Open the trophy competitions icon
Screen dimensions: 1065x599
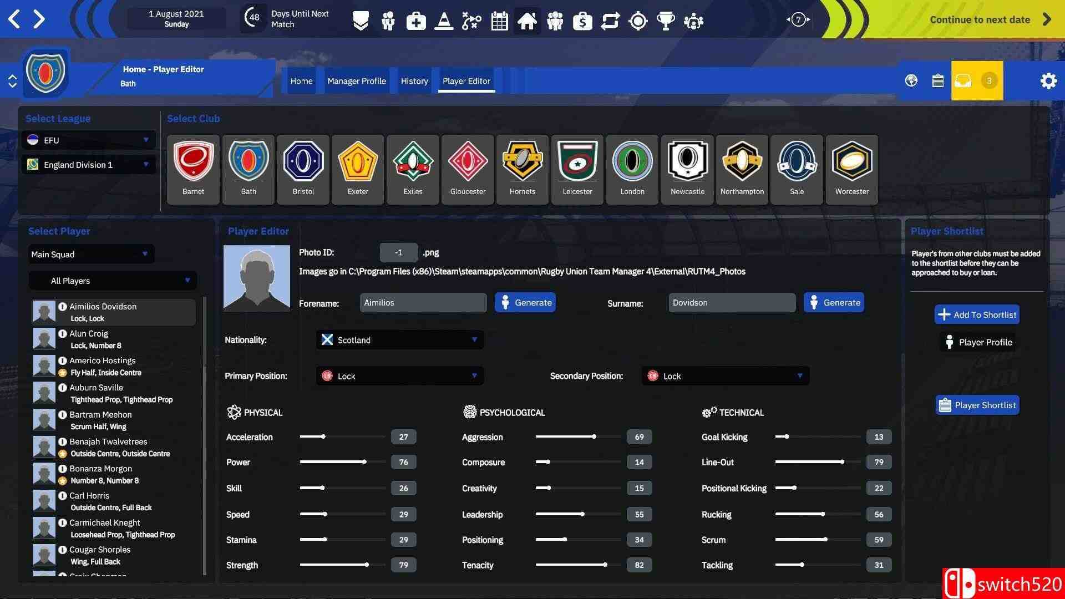[665, 21]
